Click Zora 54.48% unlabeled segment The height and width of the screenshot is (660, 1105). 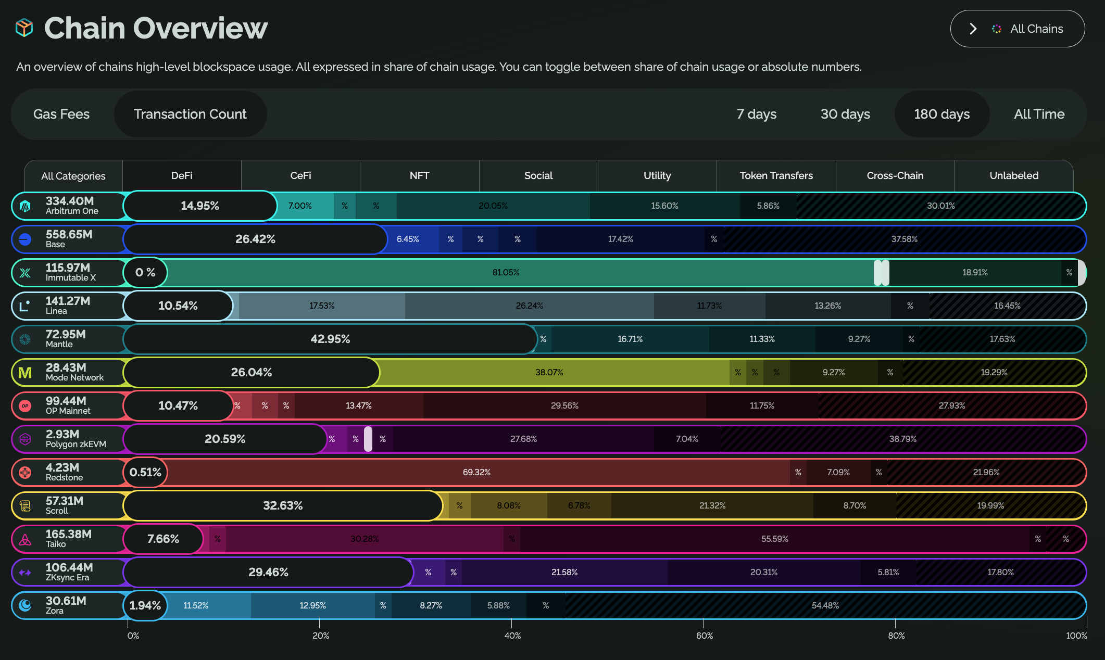(825, 606)
